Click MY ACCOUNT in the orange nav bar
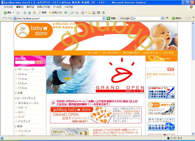This screenshot has height=141, width=195. (110, 53)
